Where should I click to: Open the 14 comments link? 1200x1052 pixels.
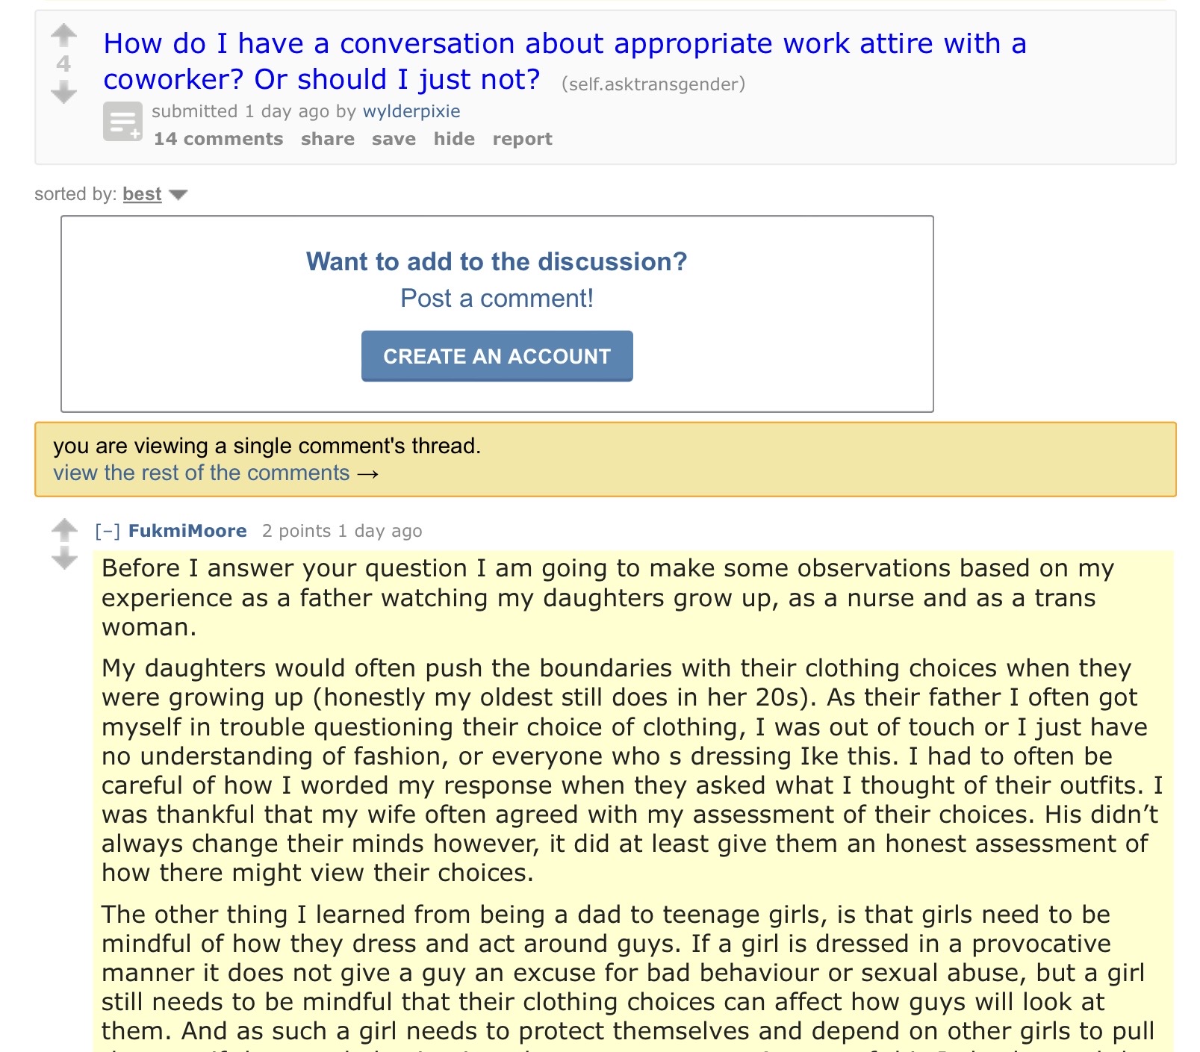(218, 139)
